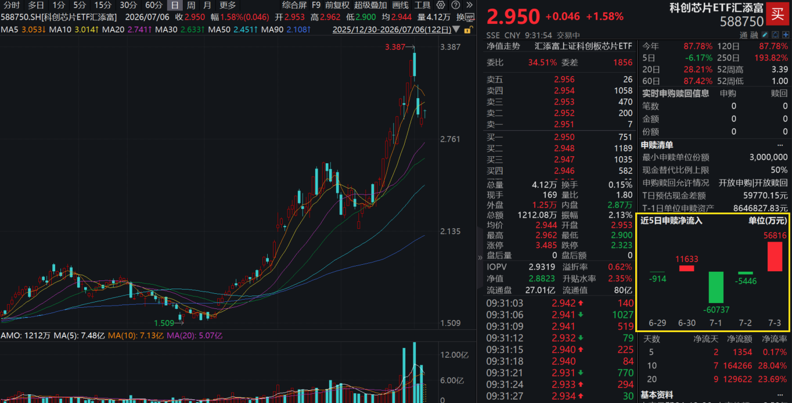The image size is (792, 403).
Task: Open chart settings gear icon
Action: click(441, 5)
